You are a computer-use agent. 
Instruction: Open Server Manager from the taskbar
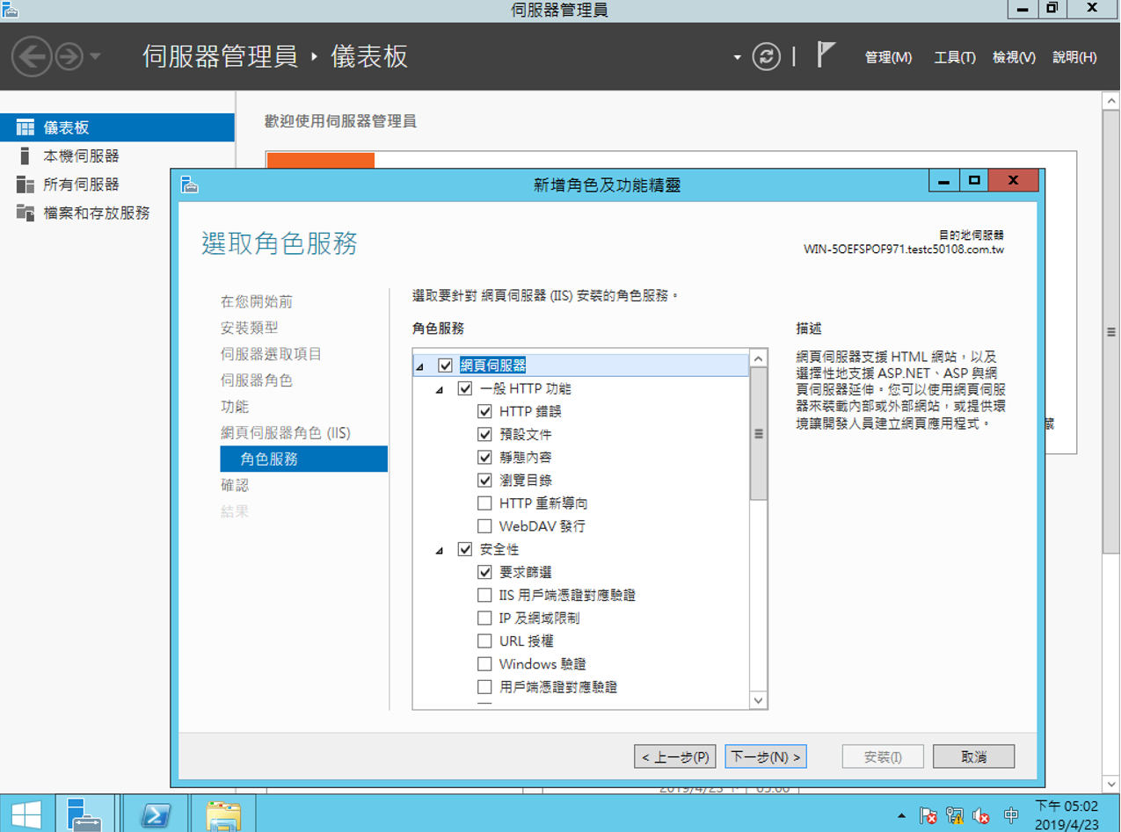(84, 814)
